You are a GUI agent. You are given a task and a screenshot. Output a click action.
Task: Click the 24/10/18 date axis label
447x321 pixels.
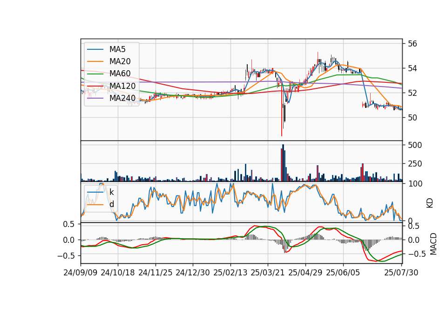[x=118, y=273]
